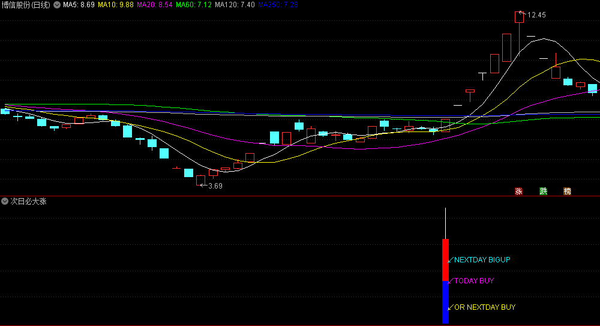Image resolution: width=600 pixels, height=326 pixels.
Task: Click the green 跌 icon
Action: 543,191
